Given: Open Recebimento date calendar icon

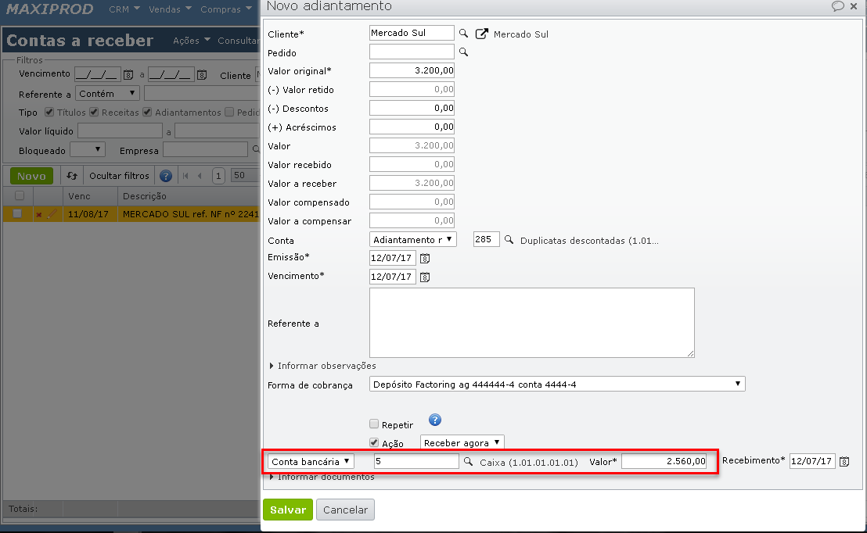Looking at the screenshot, I should pyautogui.click(x=844, y=461).
